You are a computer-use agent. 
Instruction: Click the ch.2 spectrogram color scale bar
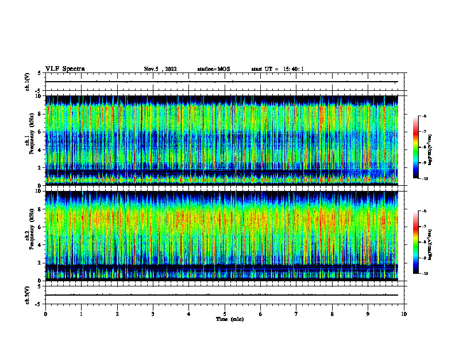tap(415, 242)
